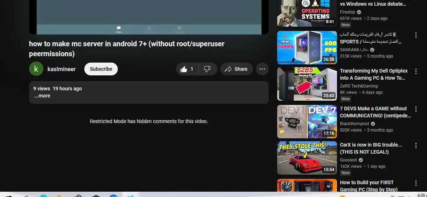Click inside the video player area
This screenshot has width=427, height=197.
click(x=149, y=17)
